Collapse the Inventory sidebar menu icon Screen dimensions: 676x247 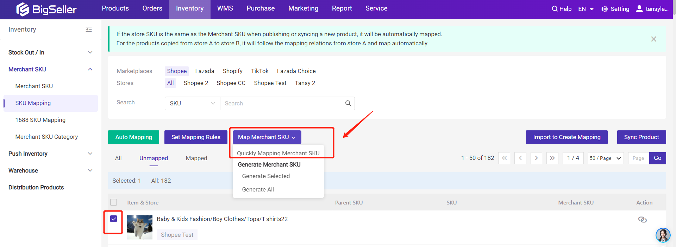coord(89,30)
